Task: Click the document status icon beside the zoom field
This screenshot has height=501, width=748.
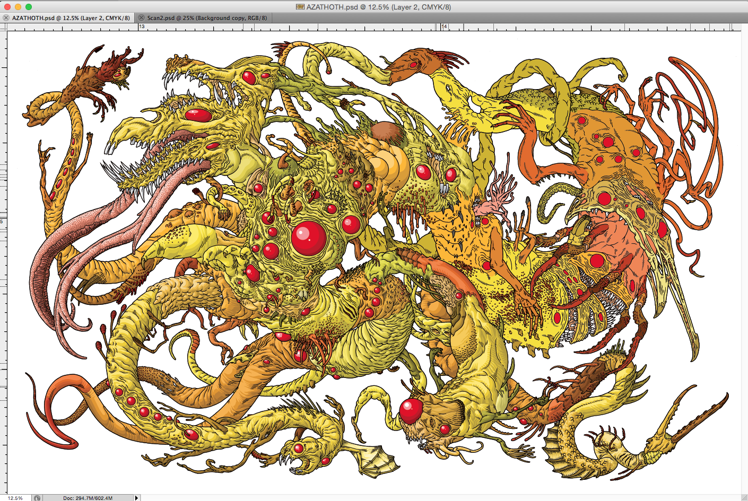Action: pyautogui.click(x=37, y=497)
